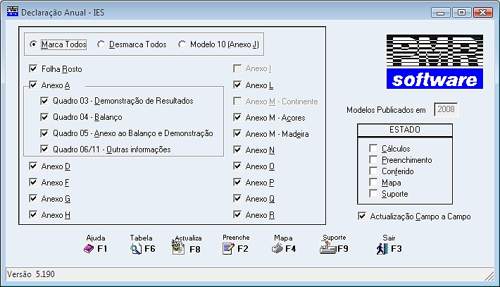This screenshot has width=500, height=287.
Task: Toggle the Anexo P checkbox
Action: pos(237,183)
